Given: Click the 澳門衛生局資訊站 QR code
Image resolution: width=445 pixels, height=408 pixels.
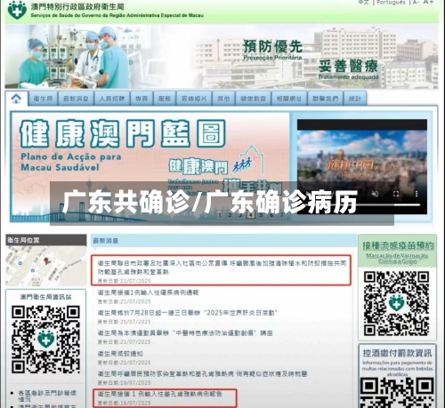Looking at the screenshot, I should (x=46, y=340).
